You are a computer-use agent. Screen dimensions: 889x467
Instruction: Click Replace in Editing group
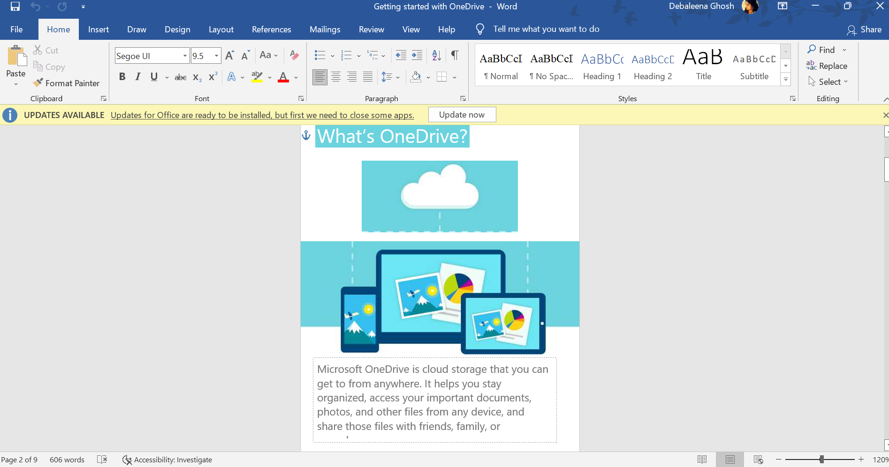(827, 66)
